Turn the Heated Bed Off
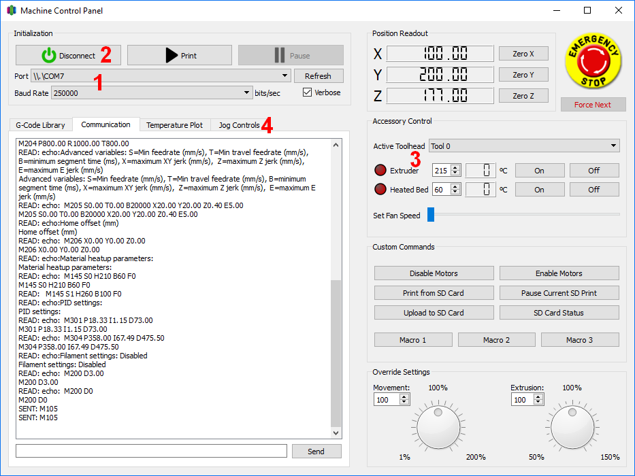The width and height of the screenshot is (635, 476). pos(593,190)
